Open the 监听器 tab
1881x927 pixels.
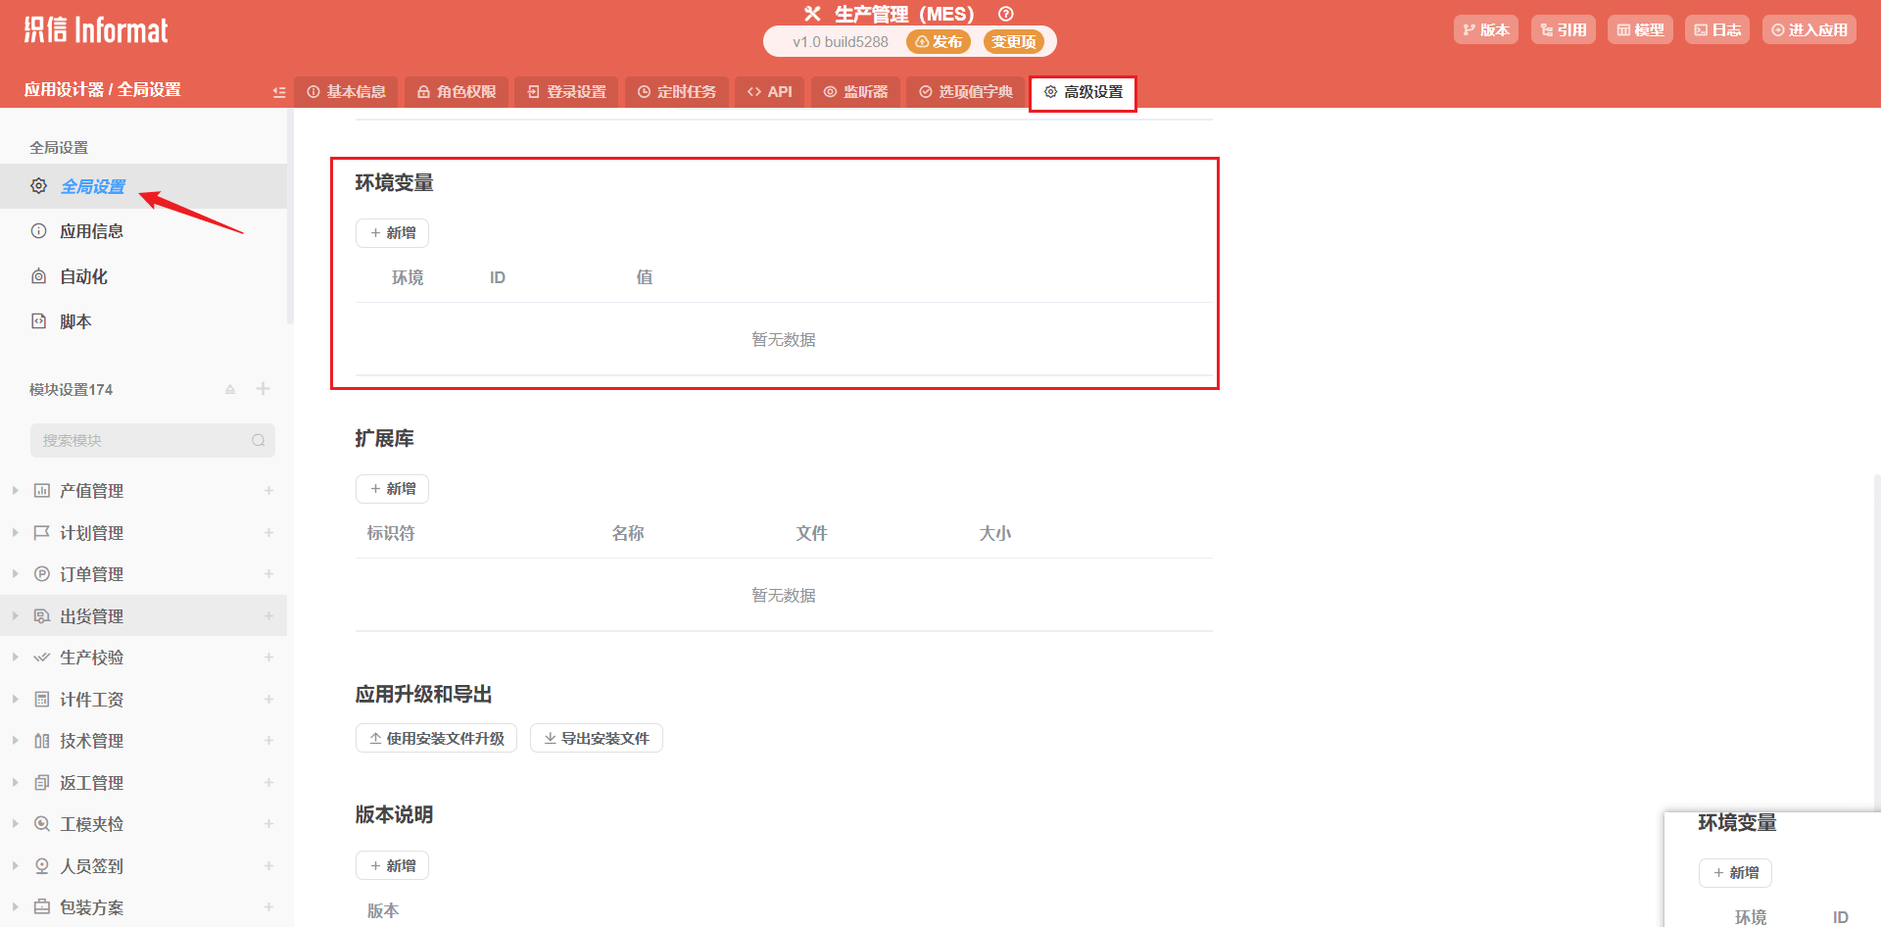[855, 92]
